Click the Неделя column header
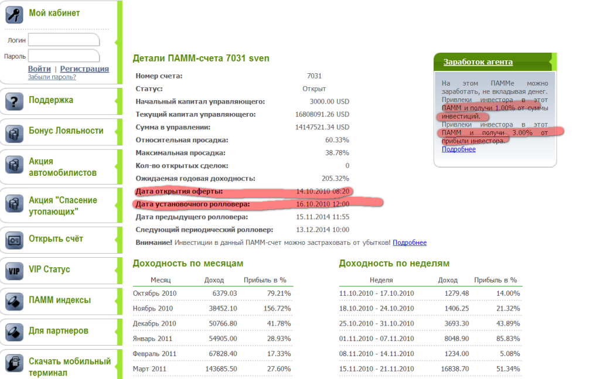This screenshot has height=379, width=600. (381, 280)
